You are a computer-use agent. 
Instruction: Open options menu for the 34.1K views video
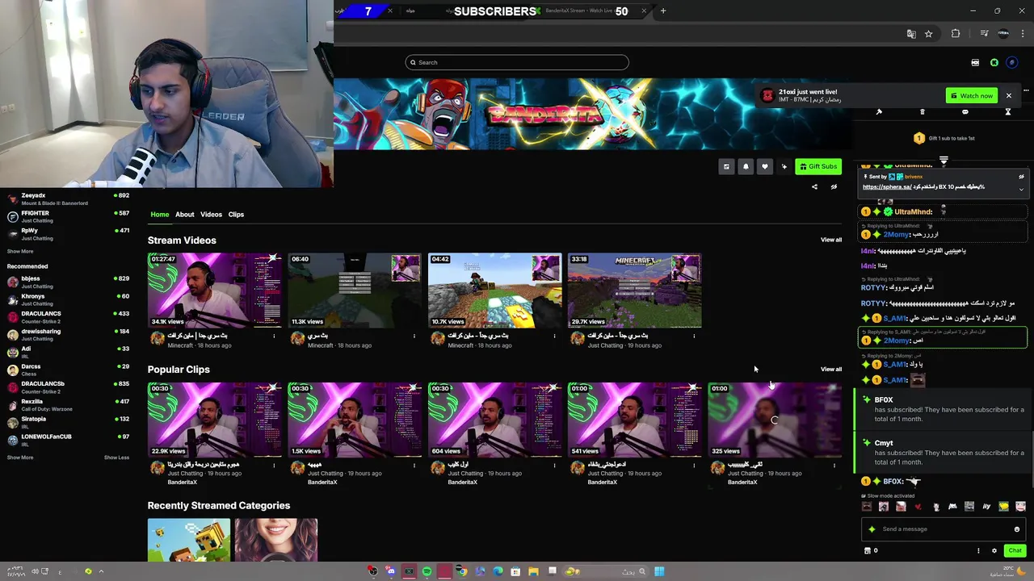(x=274, y=336)
